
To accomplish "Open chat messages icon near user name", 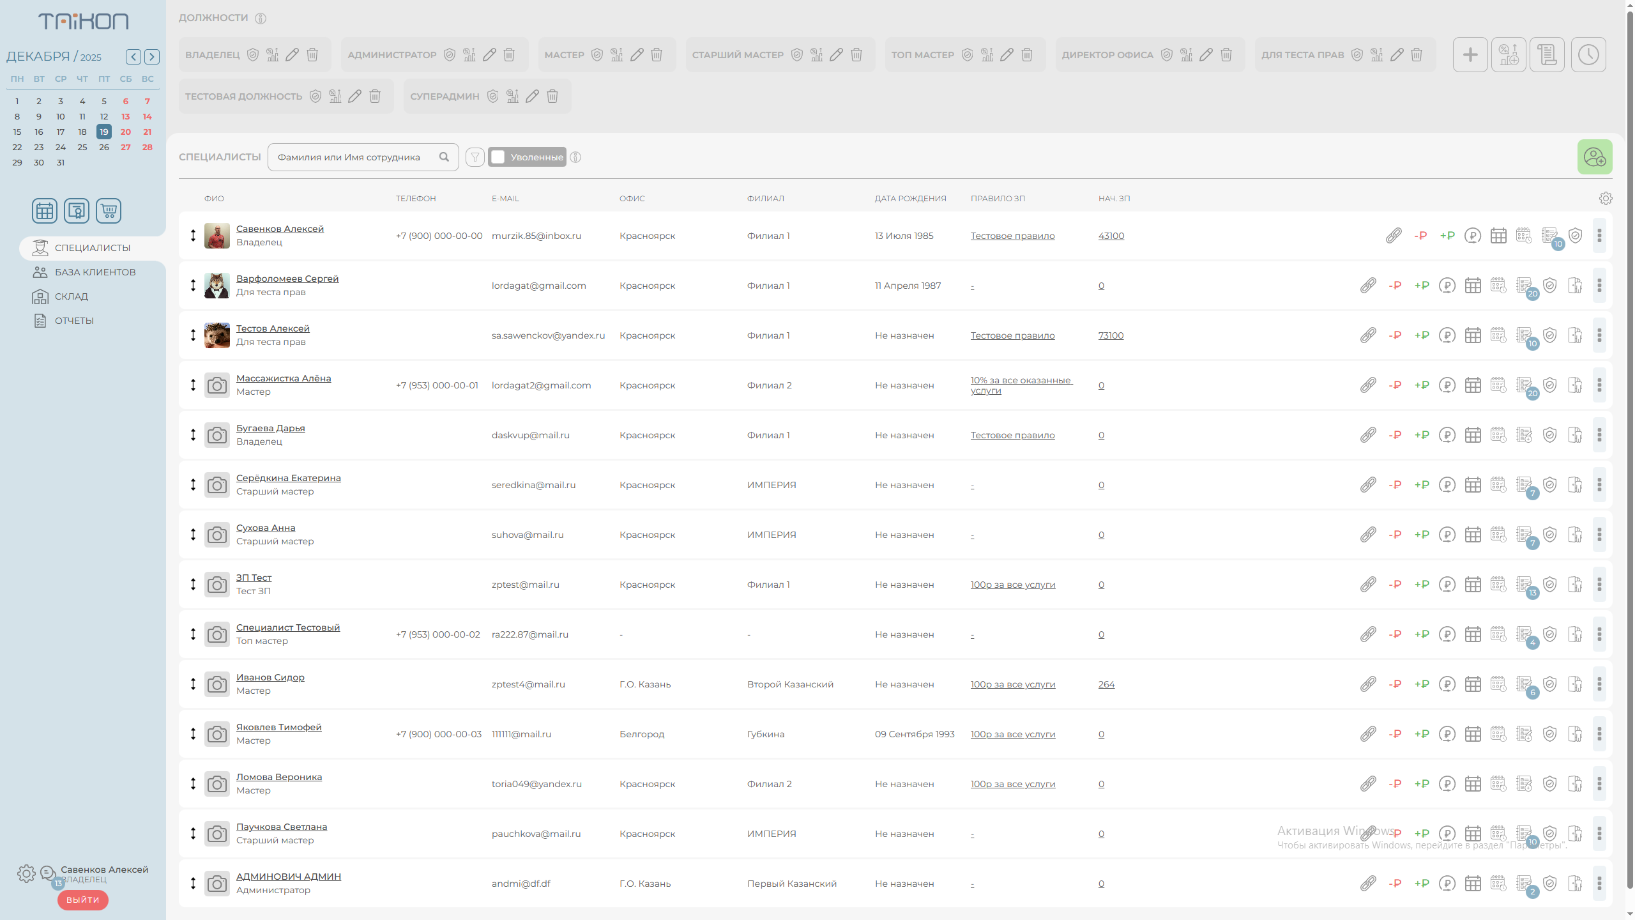I will pos(47,873).
